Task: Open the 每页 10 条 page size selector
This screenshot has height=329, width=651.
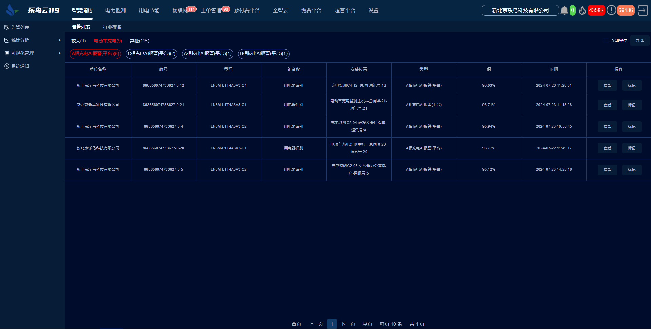Action: coord(391,324)
